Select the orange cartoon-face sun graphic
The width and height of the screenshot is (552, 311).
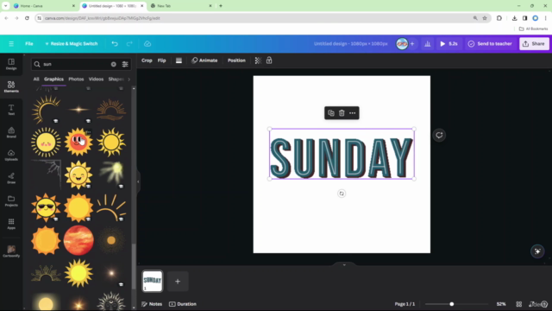tap(78, 142)
